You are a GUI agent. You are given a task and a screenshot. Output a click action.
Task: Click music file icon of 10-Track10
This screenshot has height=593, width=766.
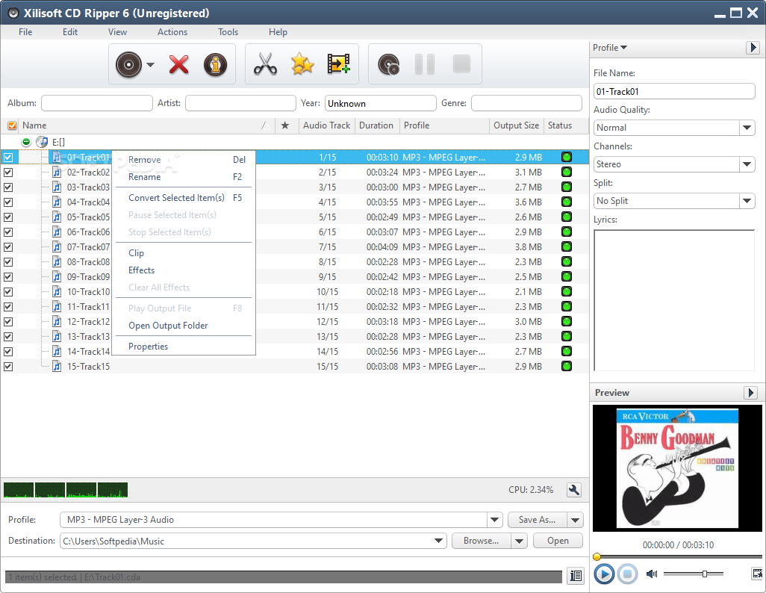pos(57,292)
